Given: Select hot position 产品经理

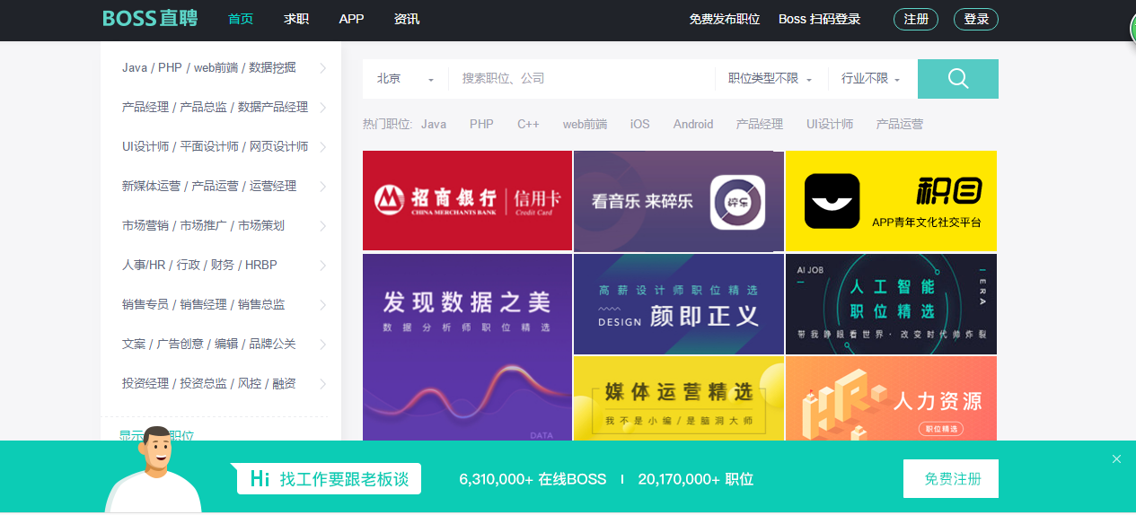Looking at the screenshot, I should 760,125.
